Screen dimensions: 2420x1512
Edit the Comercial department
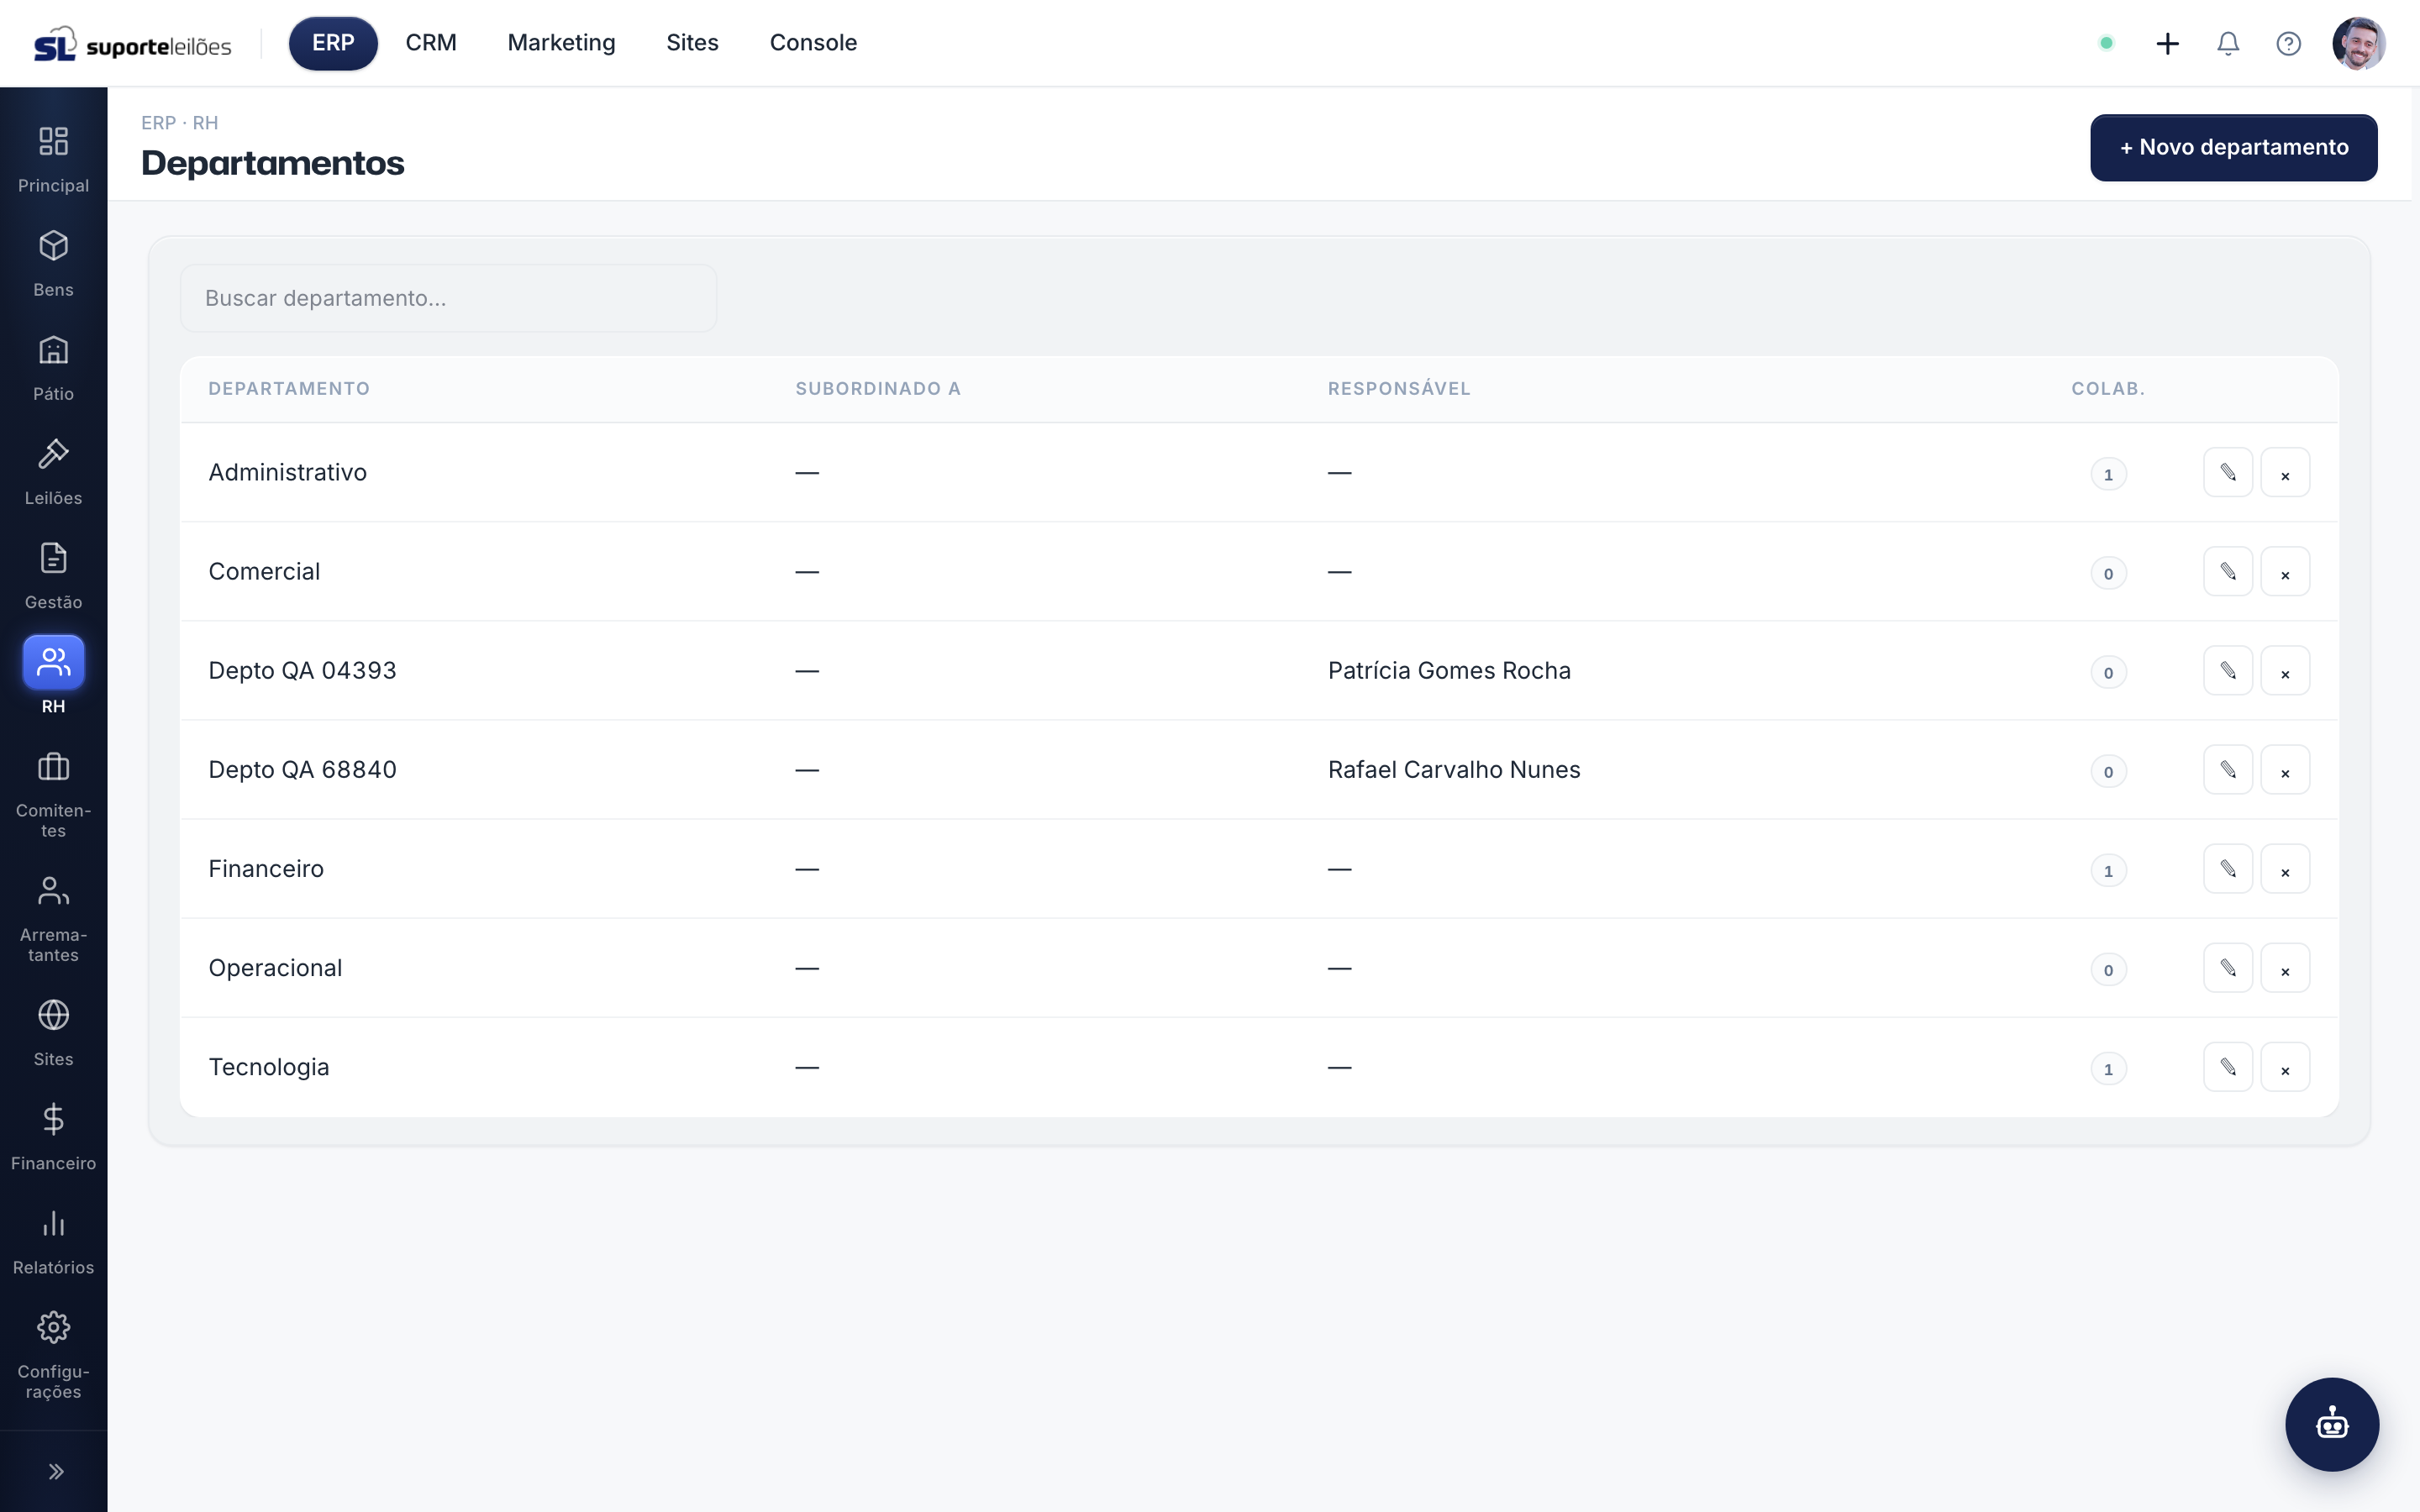pyautogui.click(x=2227, y=571)
